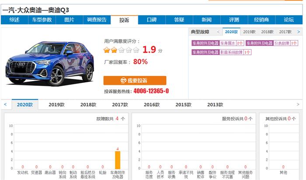The width and height of the screenshot is (306, 180).
Task: Select 2019款 in the year bar
Action: [x=56, y=105]
